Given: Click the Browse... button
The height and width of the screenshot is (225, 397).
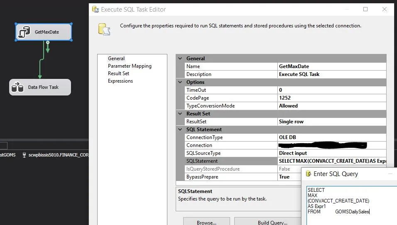Looking at the screenshot, I should coord(207,222).
